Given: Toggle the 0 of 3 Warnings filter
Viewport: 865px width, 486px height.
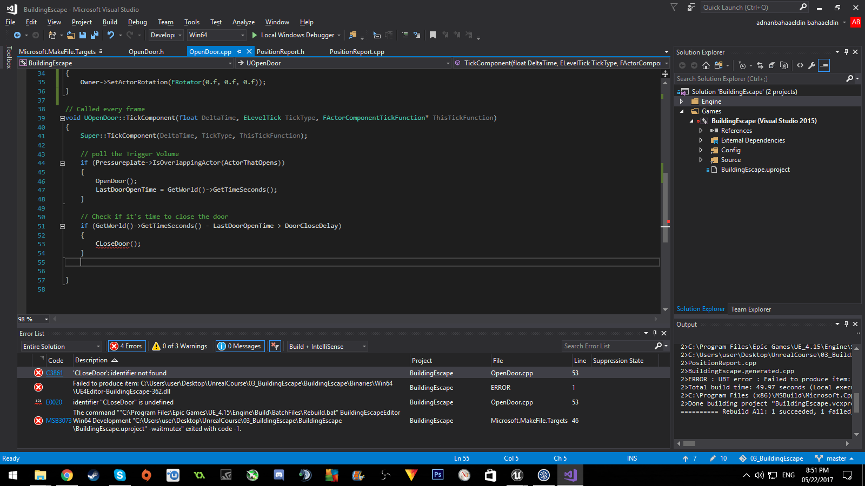Looking at the screenshot, I should [180, 346].
